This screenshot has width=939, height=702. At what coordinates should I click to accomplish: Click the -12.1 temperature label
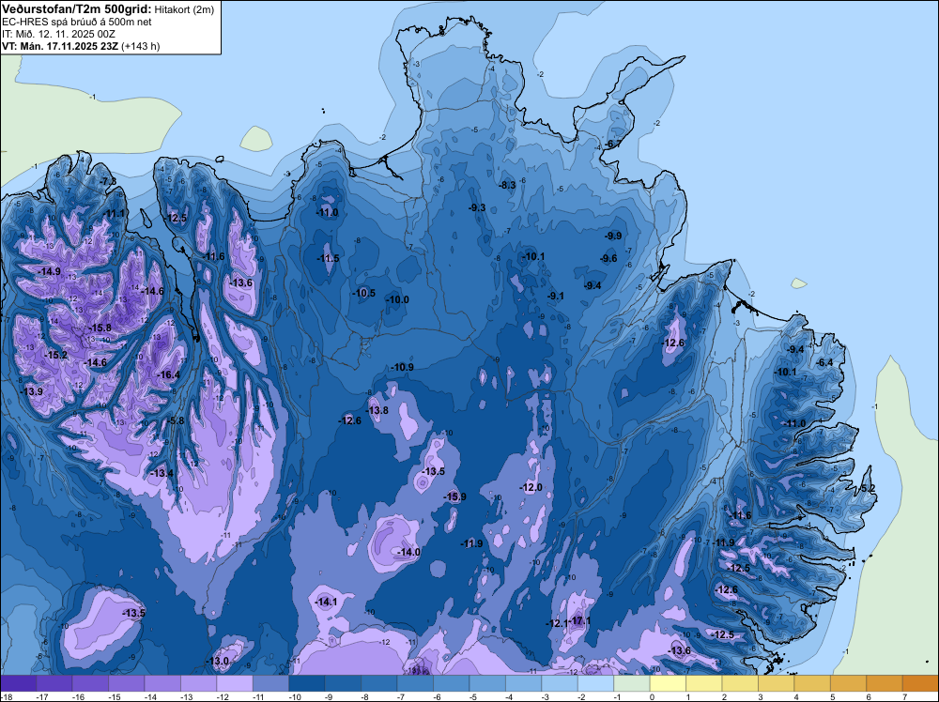[x=557, y=623]
